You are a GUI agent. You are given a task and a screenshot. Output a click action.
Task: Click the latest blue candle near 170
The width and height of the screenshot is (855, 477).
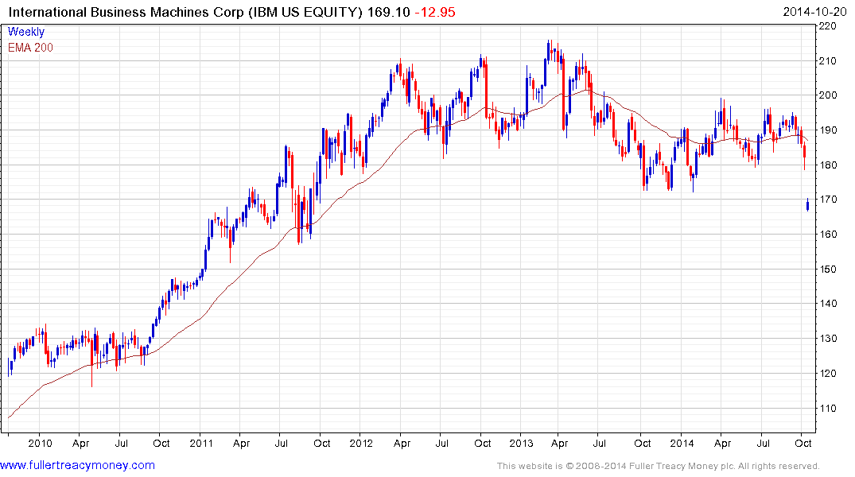coord(807,204)
